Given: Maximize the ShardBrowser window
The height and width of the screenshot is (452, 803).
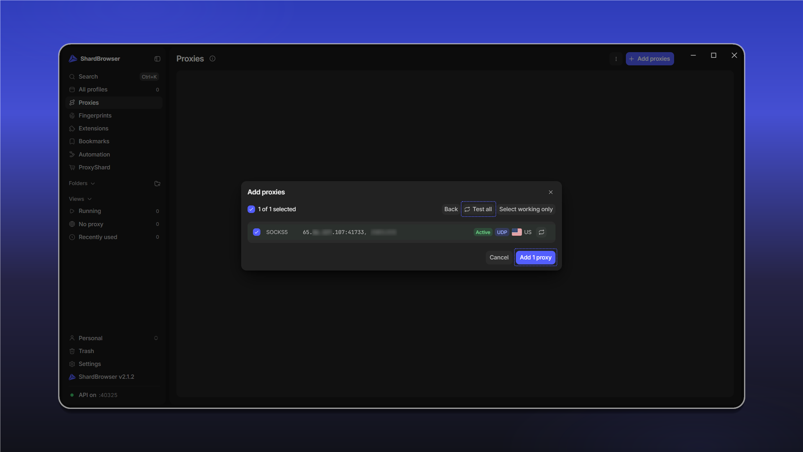Looking at the screenshot, I should [x=713, y=55].
